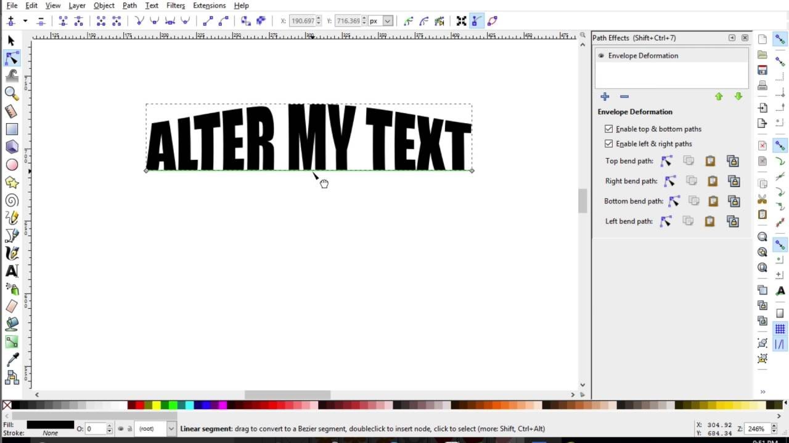Link Bottom bend path to clipboard path
This screenshot has width=789, height=443.
pos(734,201)
